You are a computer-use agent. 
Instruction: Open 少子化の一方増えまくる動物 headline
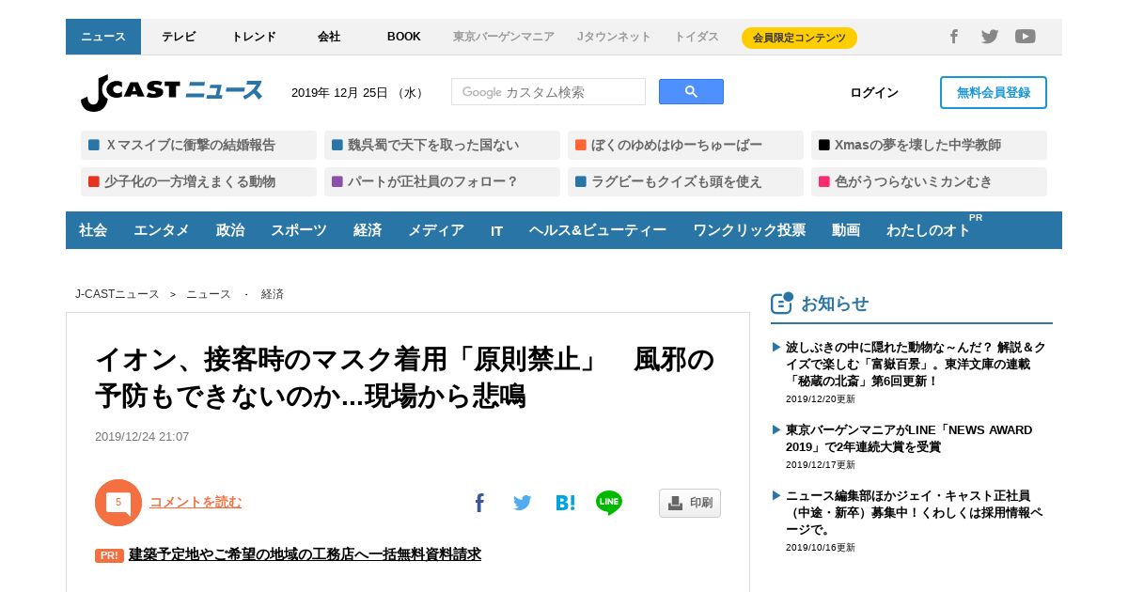pyautogui.click(x=198, y=181)
